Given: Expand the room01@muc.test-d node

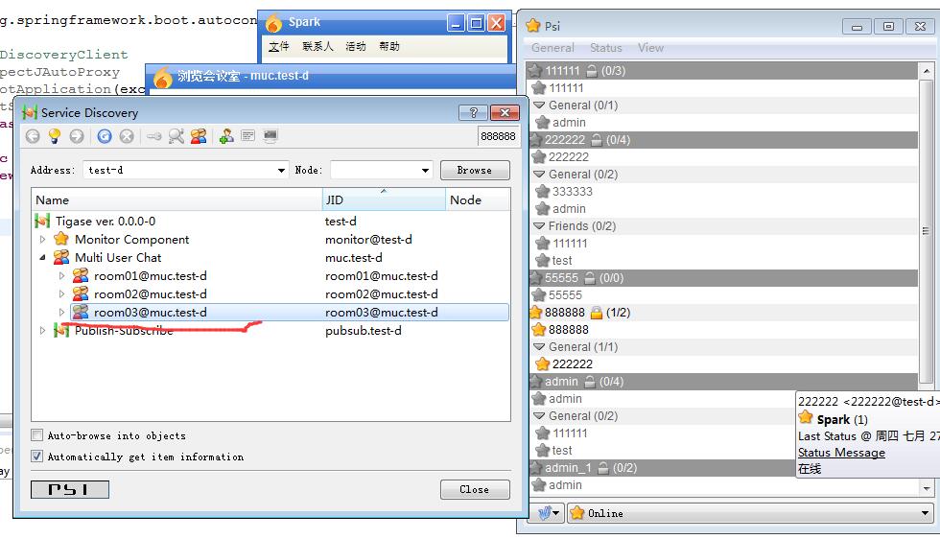Looking at the screenshot, I should point(61,276).
